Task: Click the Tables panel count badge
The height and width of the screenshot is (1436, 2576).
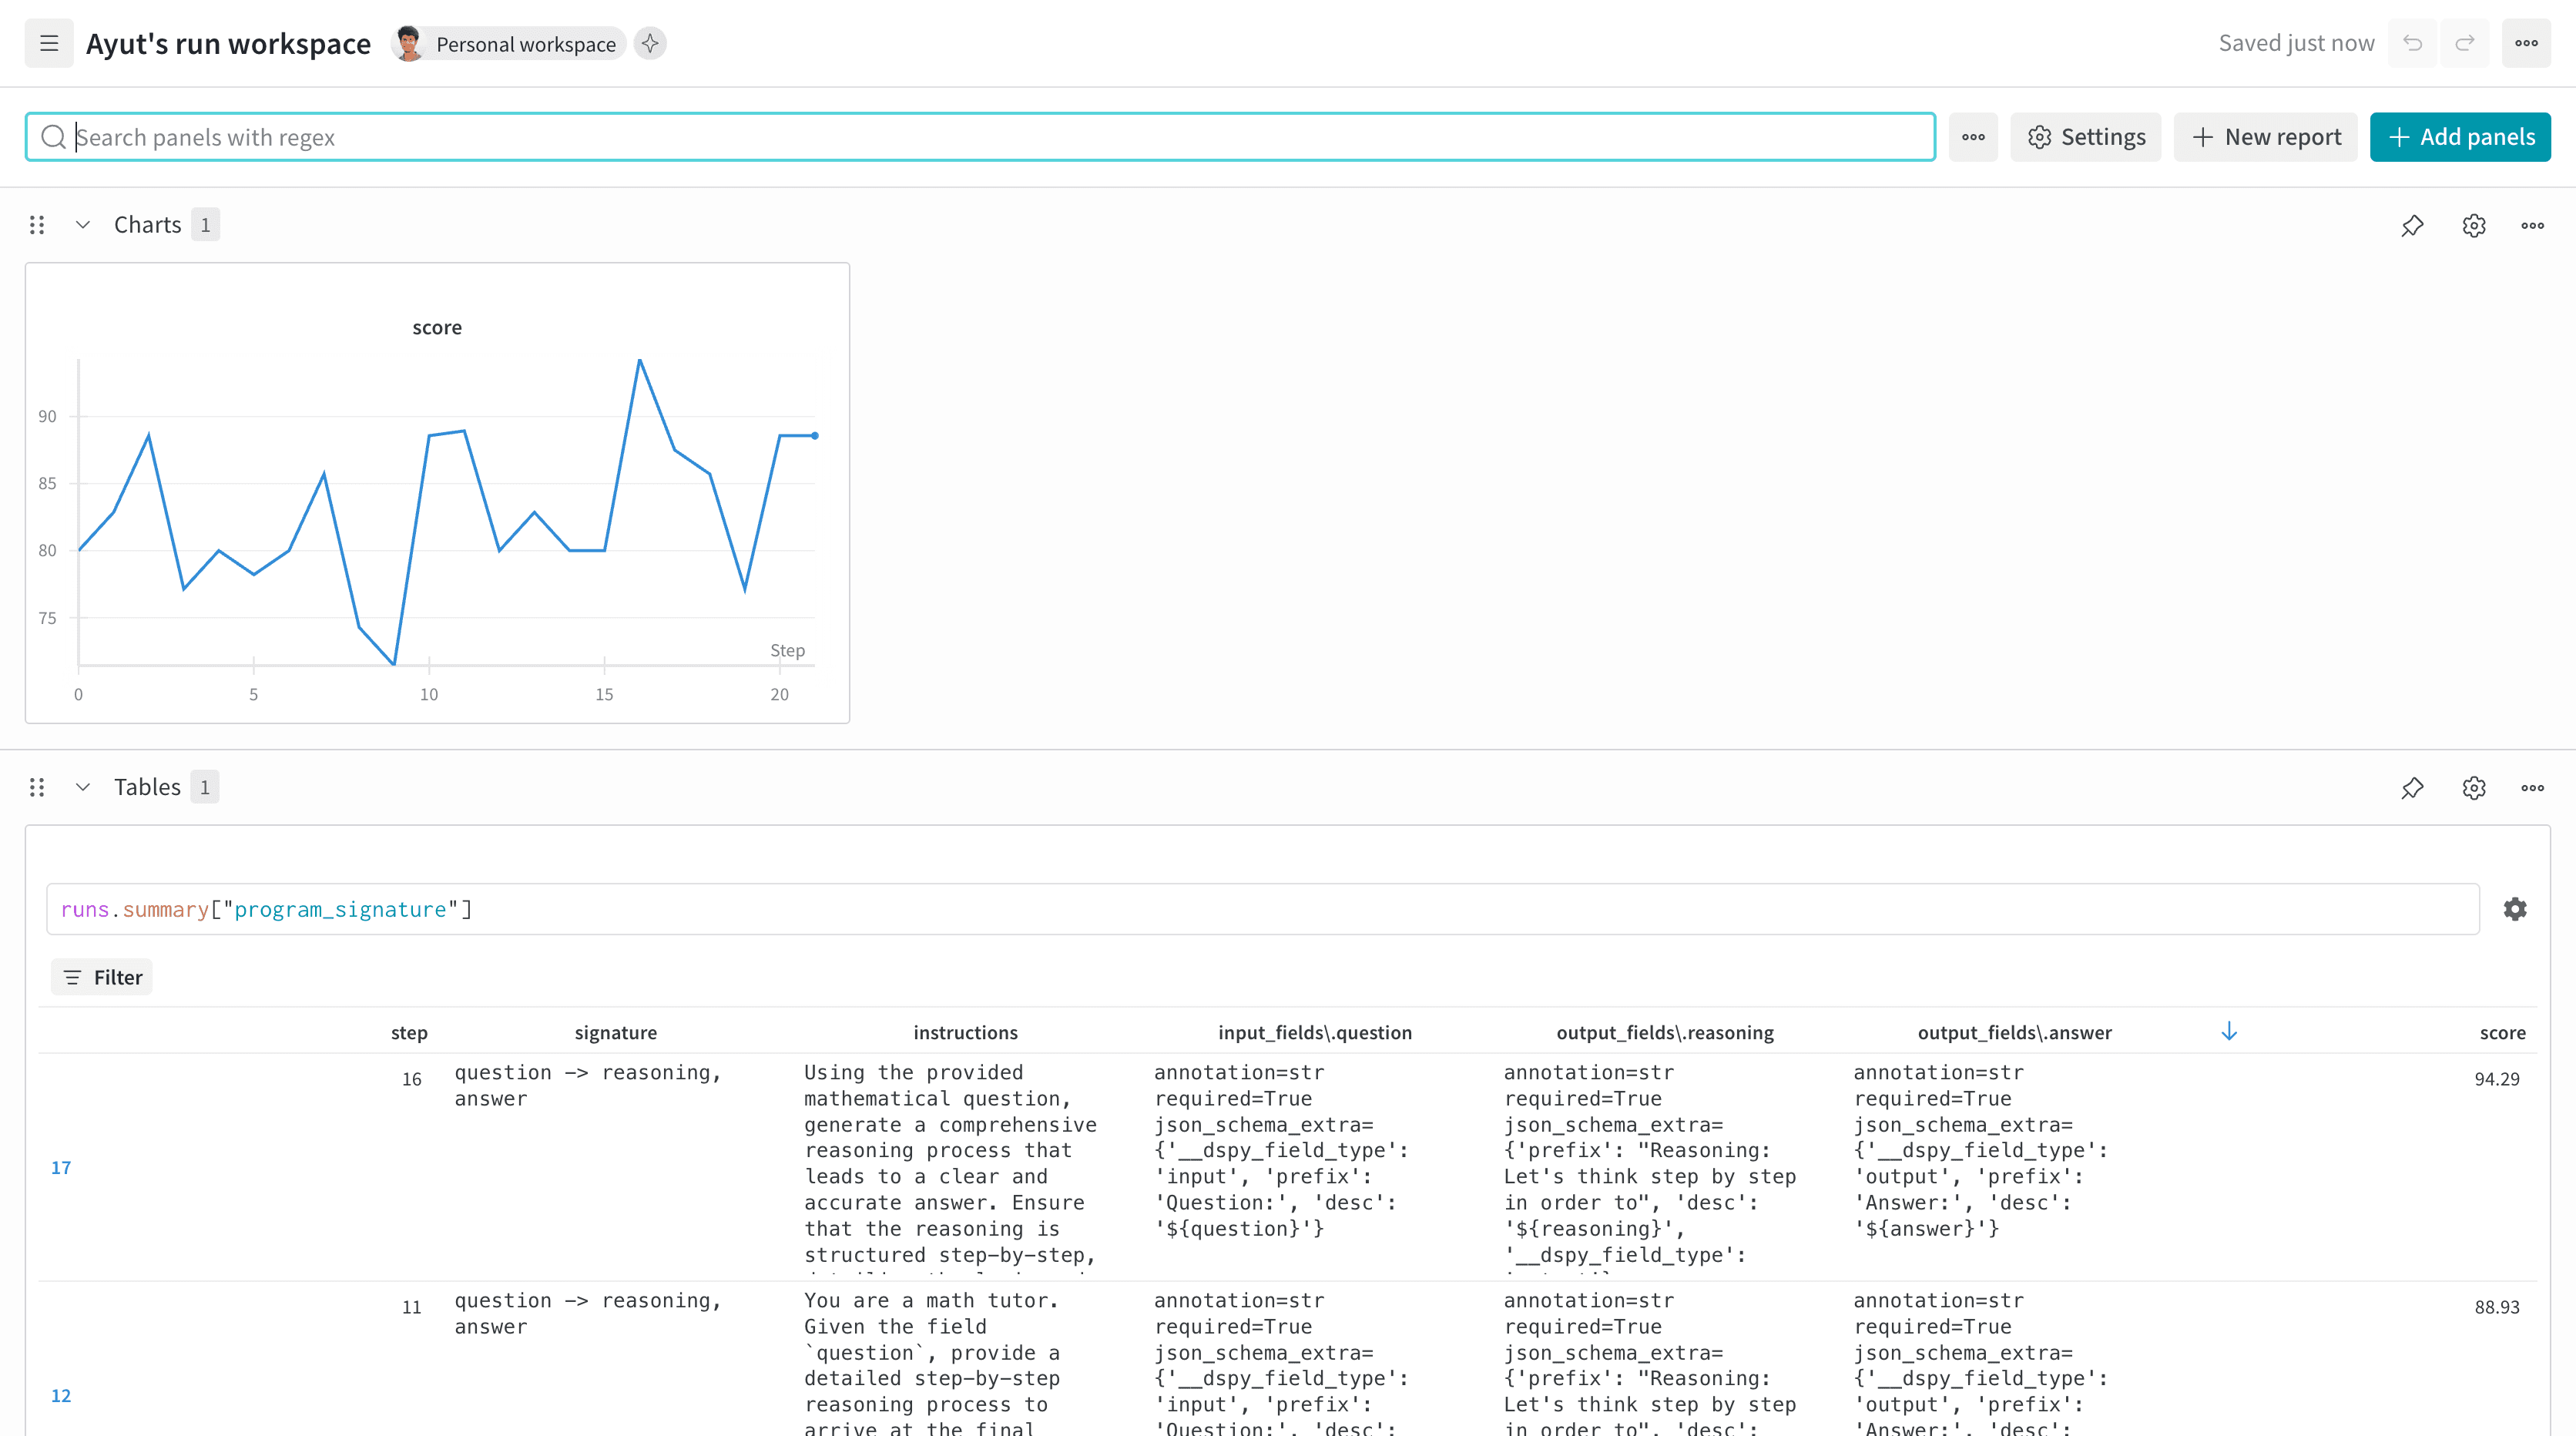Action: coord(205,787)
